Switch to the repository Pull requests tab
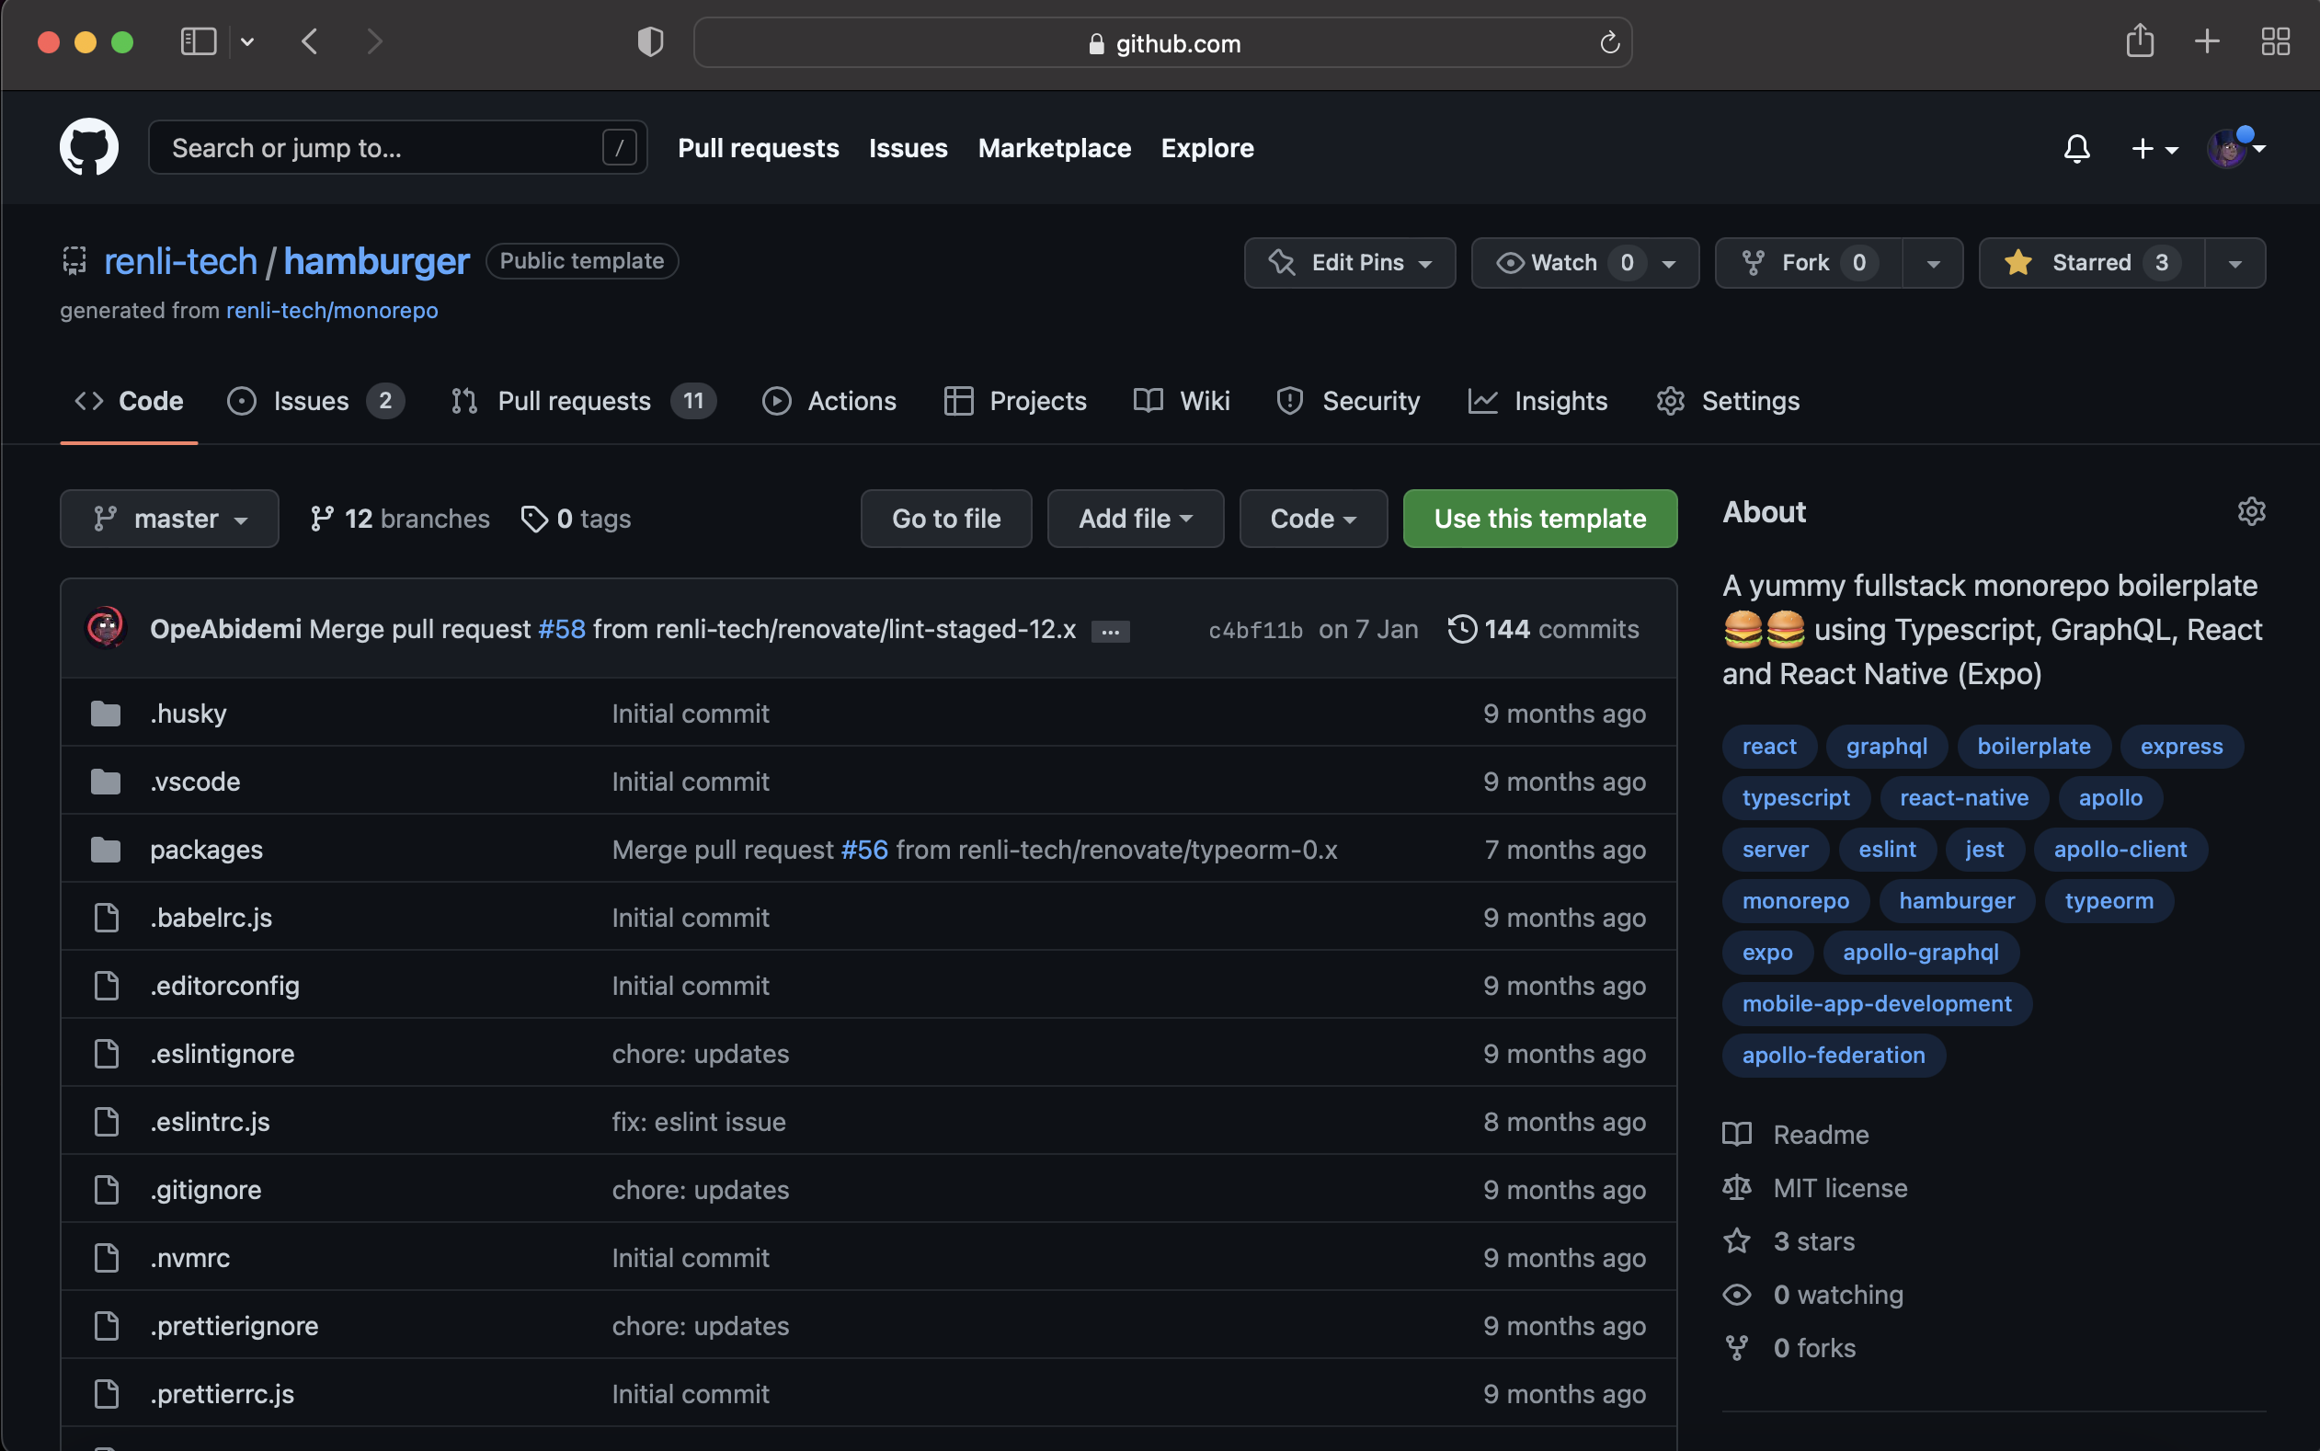Viewport: 2320px width, 1451px height. (582, 401)
